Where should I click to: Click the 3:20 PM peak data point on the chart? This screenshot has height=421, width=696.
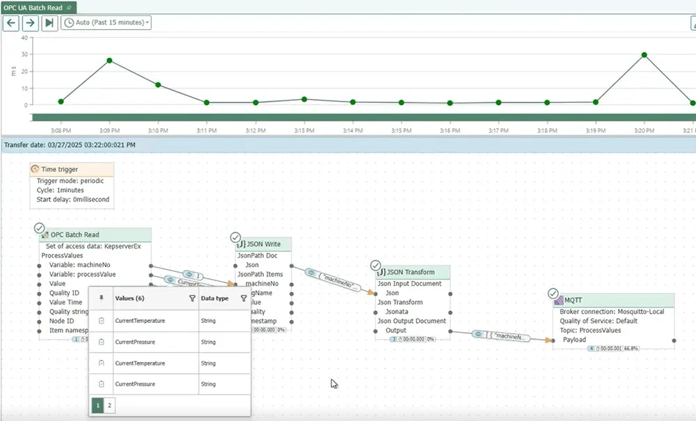[644, 55]
